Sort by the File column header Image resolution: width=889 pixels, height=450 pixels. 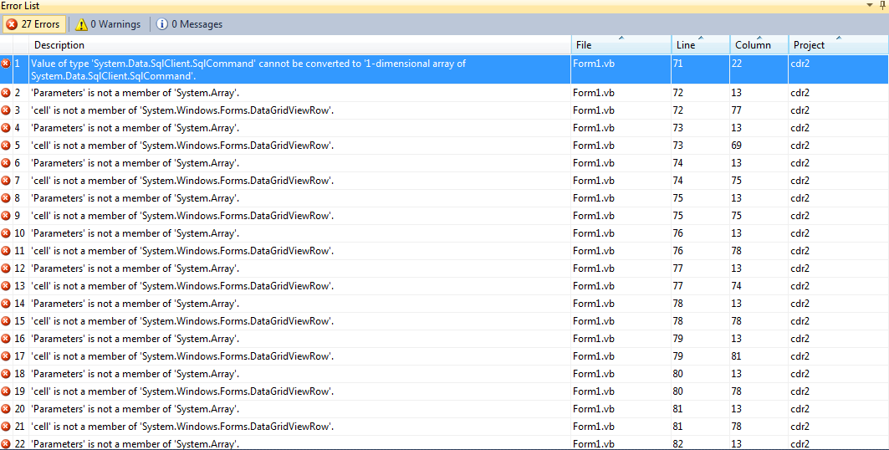621,45
